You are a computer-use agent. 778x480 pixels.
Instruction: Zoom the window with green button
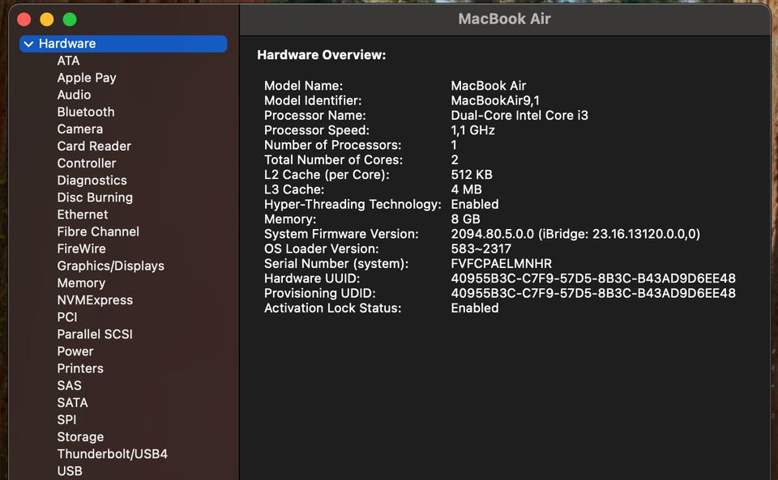pos(70,19)
